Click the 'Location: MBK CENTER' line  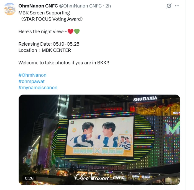coord(45,50)
